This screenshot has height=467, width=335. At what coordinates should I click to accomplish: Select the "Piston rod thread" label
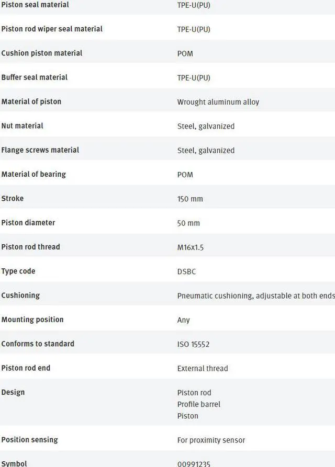click(31, 247)
